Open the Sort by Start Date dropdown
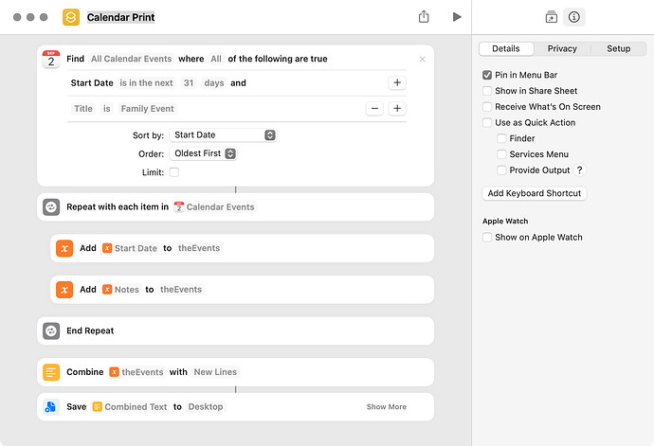The image size is (654, 446). coord(223,135)
